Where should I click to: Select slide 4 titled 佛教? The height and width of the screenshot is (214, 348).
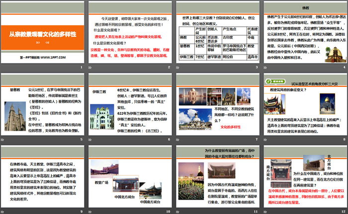pos(304,32)
